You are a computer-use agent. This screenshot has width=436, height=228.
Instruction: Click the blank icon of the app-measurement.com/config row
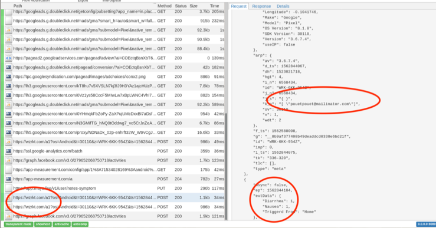click(8, 170)
